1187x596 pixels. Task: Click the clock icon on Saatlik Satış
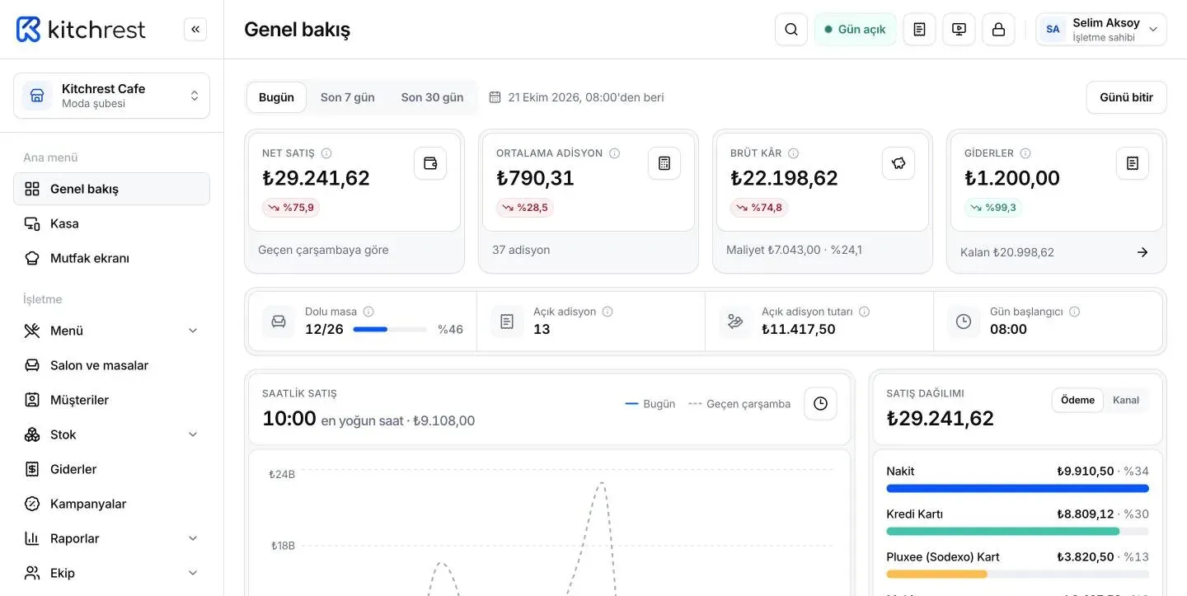point(820,404)
